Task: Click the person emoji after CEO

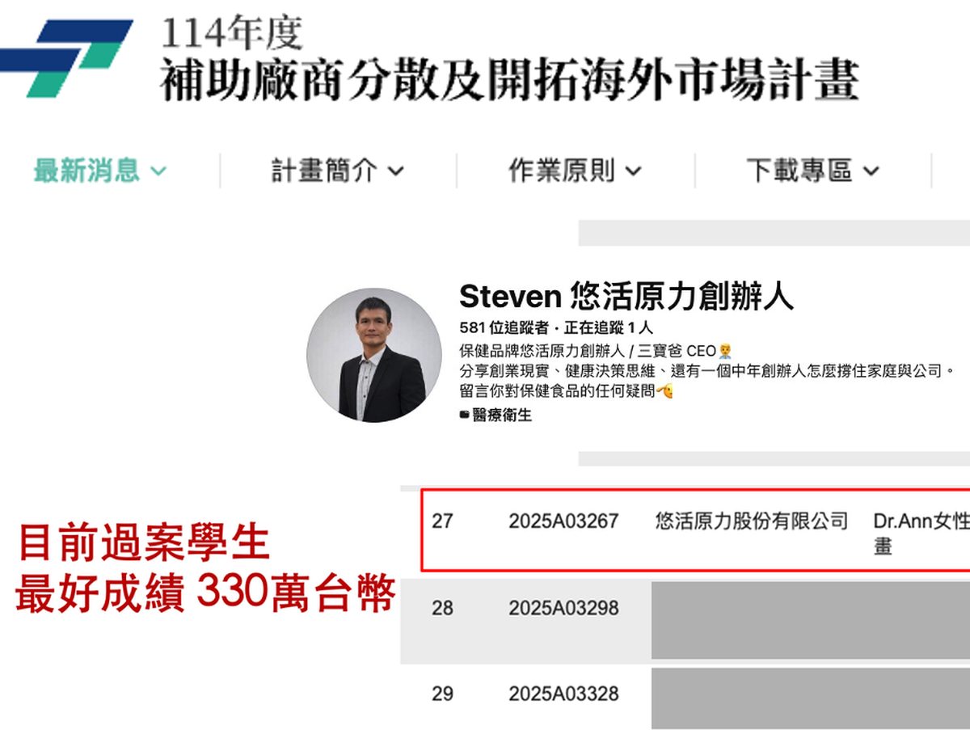Action: coord(726,350)
